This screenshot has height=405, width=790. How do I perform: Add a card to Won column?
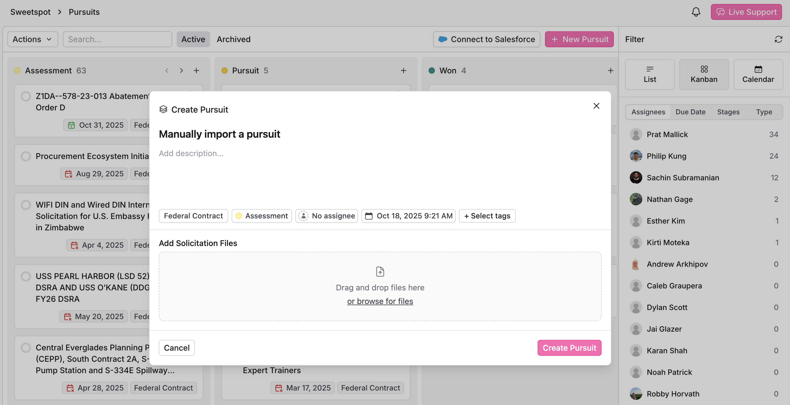pyautogui.click(x=610, y=71)
